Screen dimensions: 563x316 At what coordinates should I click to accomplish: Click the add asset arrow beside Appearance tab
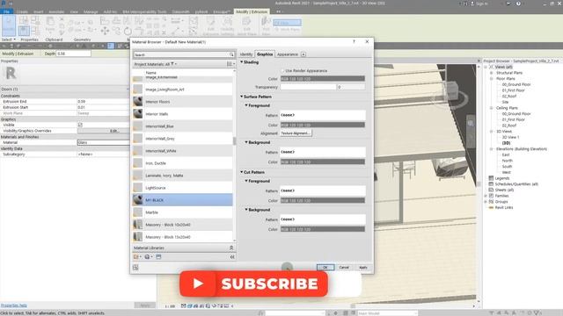point(303,54)
